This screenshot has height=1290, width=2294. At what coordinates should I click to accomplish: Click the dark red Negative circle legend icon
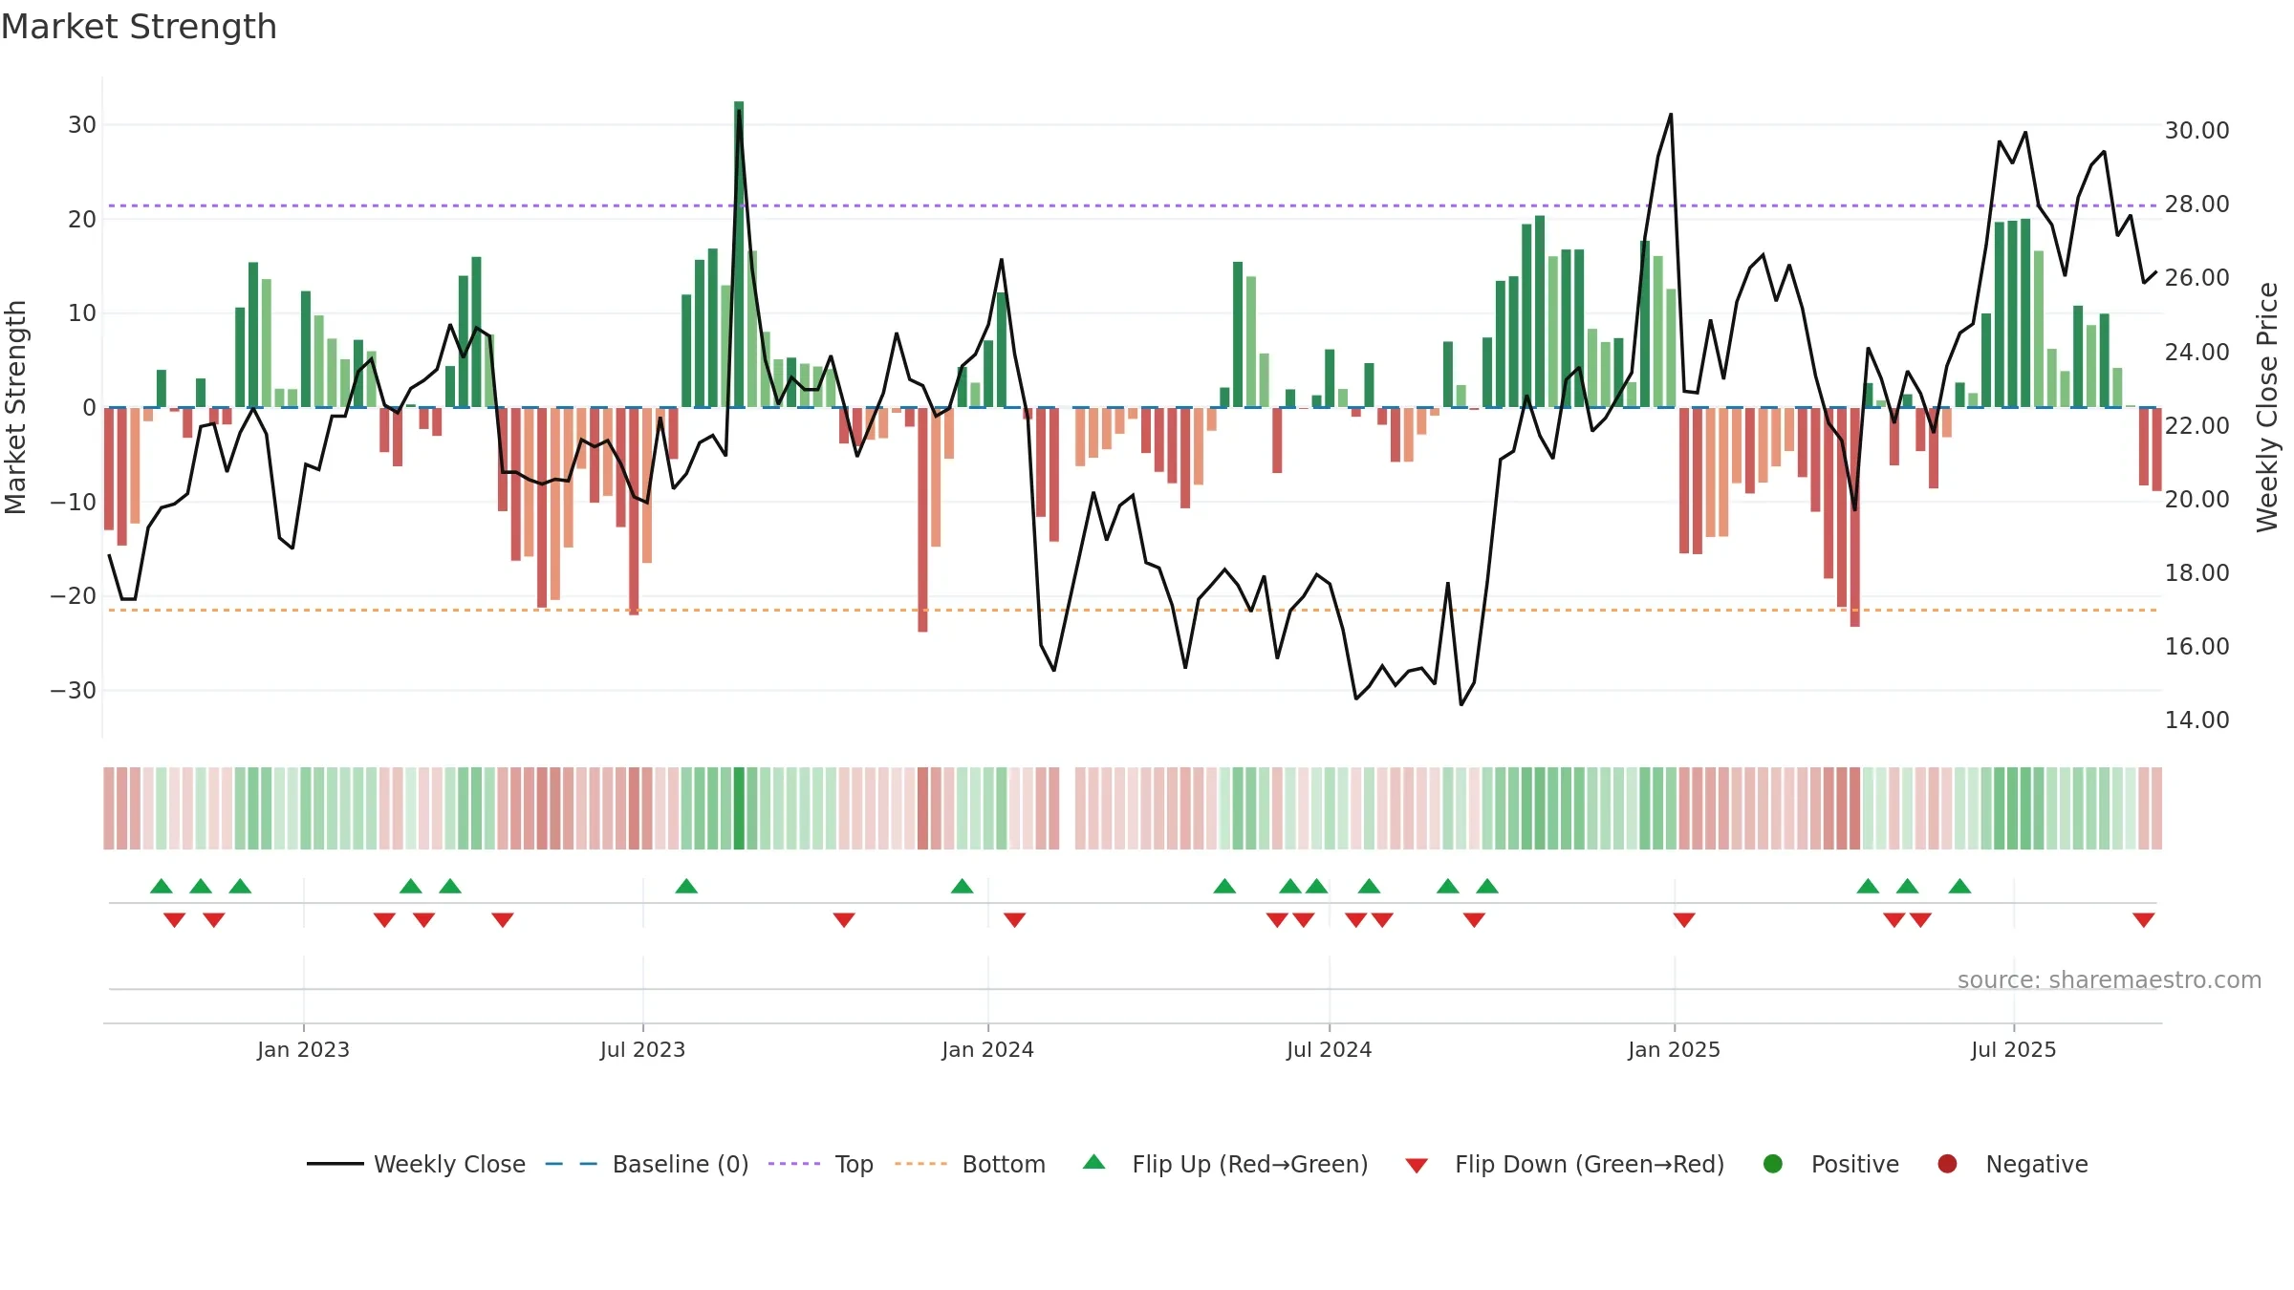click(1947, 1164)
